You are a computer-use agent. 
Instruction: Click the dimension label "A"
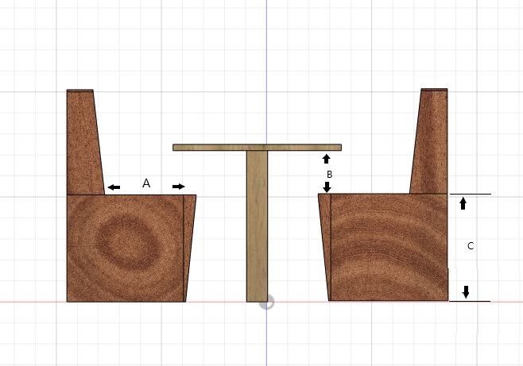pos(146,183)
